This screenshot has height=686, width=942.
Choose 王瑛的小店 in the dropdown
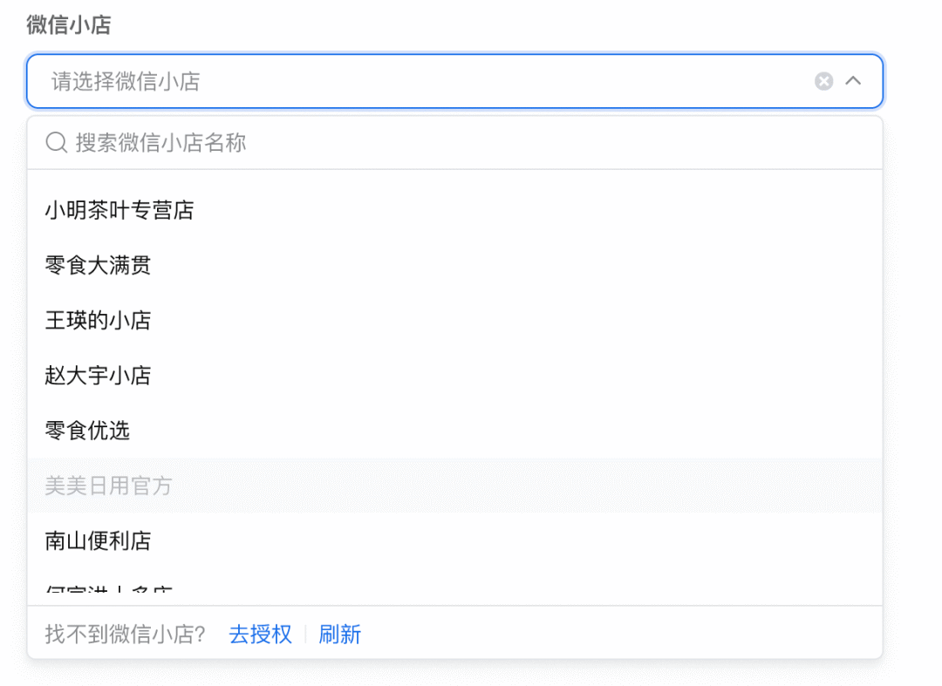coord(98,320)
